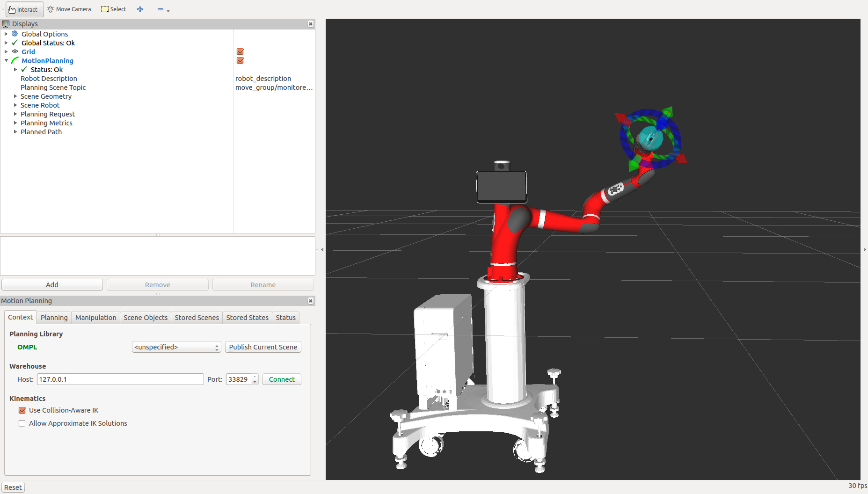
Task: Click the Remove display button
Action: (158, 284)
